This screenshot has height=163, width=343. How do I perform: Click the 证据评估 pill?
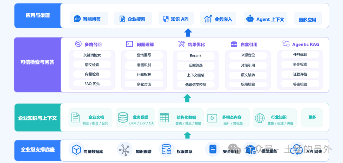pos(300,74)
